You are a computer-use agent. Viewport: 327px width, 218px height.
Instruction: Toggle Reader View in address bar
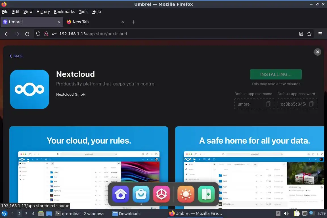pos(301,34)
